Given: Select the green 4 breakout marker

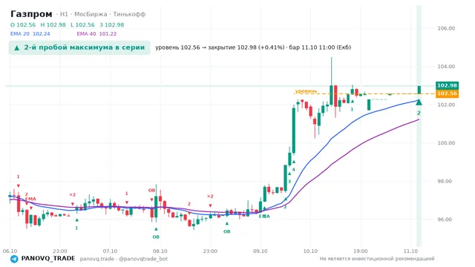Looking at the screenshot, I should [293, 170].
